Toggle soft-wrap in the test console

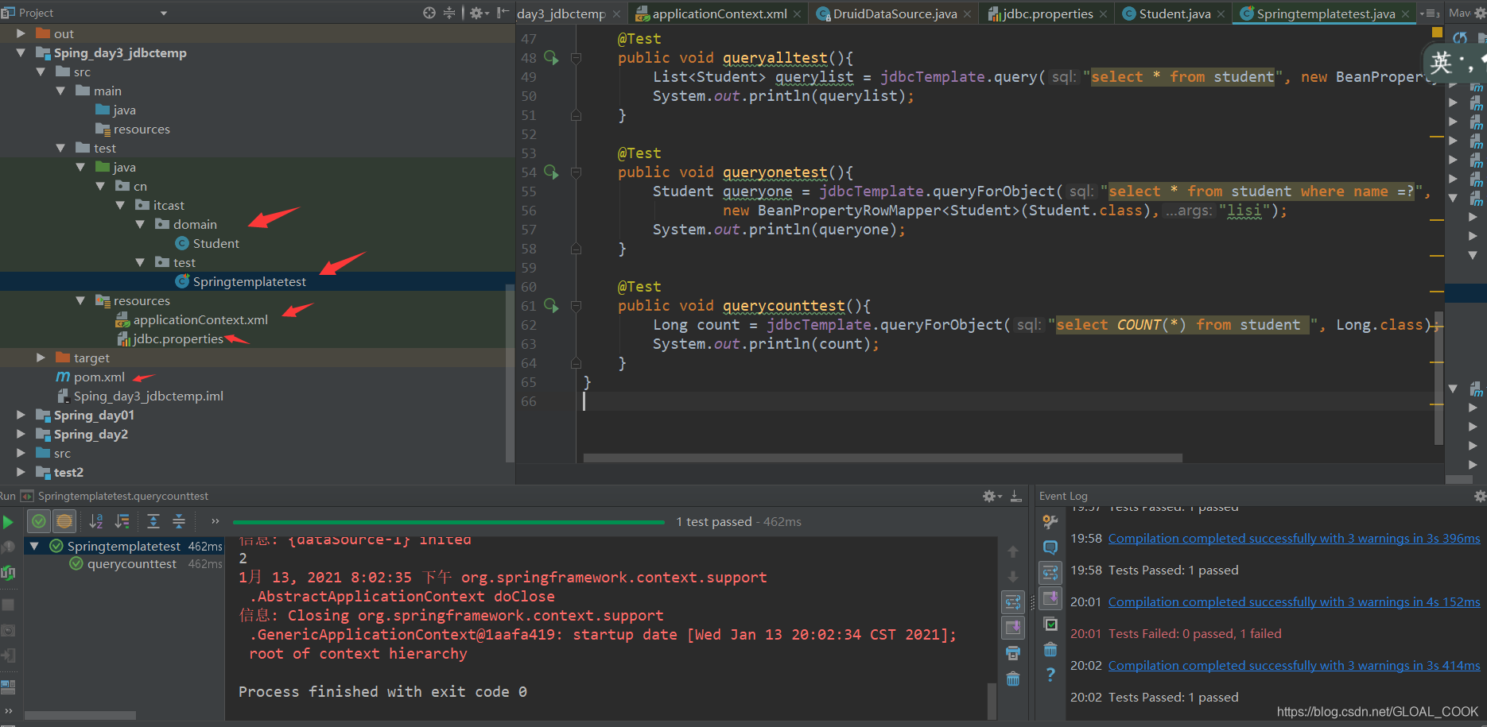pos(1013,601)
